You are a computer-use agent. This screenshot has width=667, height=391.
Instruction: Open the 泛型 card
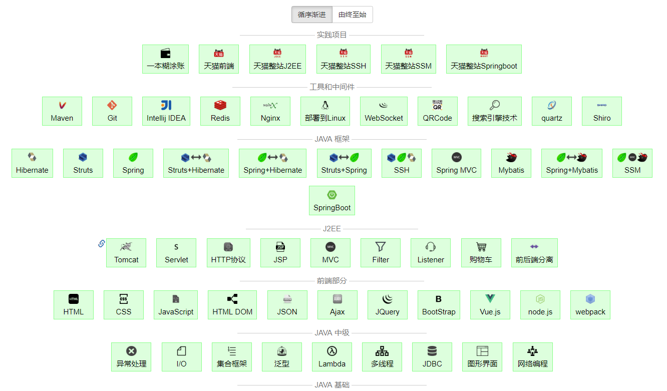point(282,357)
